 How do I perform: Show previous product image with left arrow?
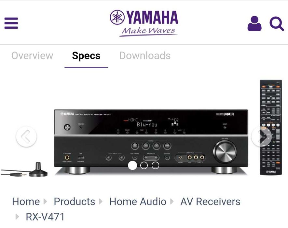26,136
